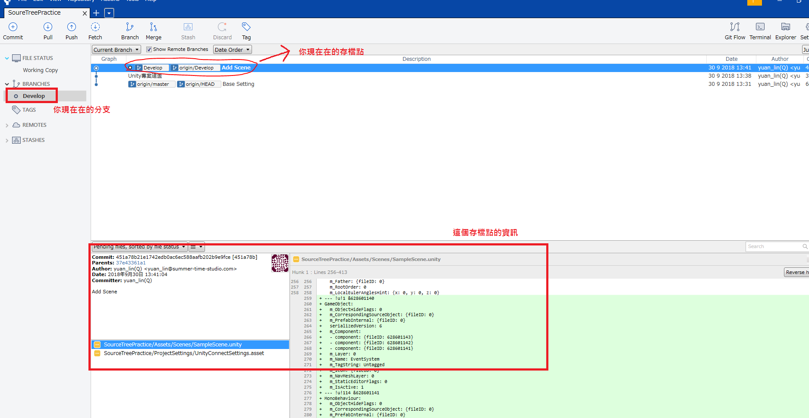The height and width of the screenshot is (418, 809).
Task: Open the Merge tool
Action: (x=154, y=31)
